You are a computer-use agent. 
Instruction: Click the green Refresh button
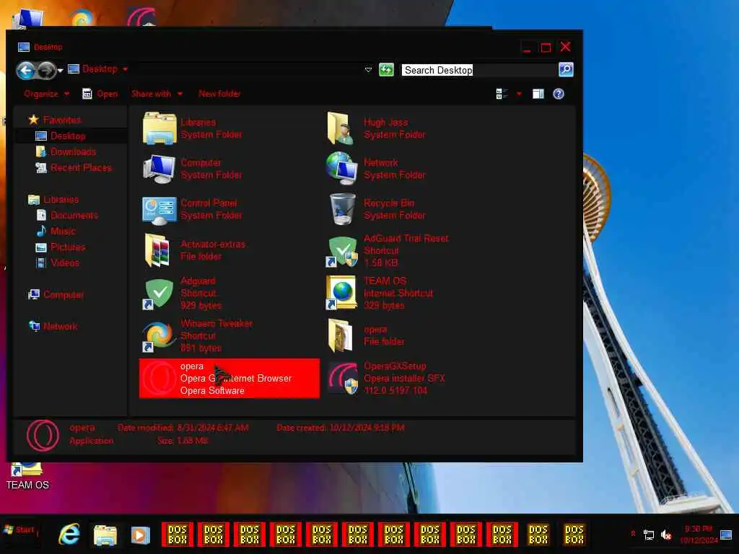point(387,70)
